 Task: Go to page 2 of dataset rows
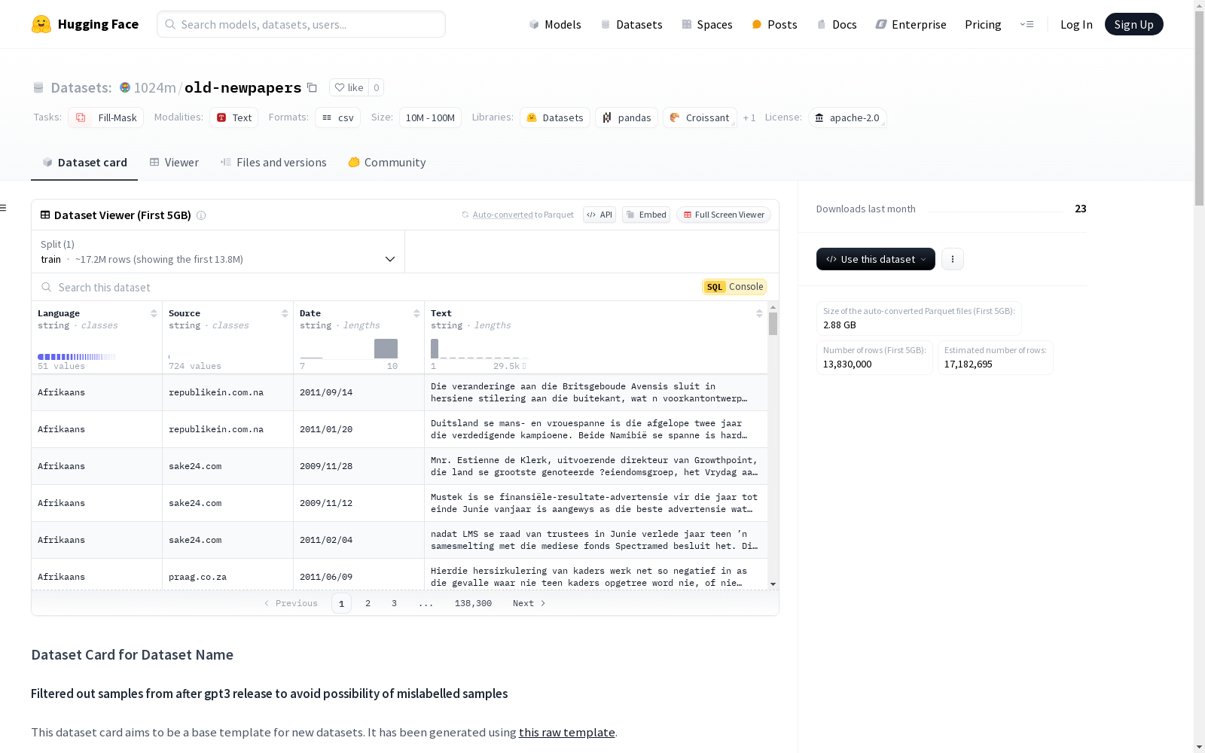pyautogui.click(x=368, y=603)
